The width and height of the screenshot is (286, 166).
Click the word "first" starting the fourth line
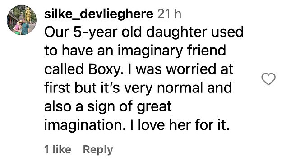click(x=57, y=88)
